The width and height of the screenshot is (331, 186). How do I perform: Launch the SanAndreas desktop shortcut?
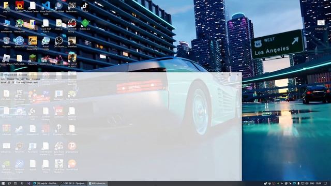coord(72,7)
